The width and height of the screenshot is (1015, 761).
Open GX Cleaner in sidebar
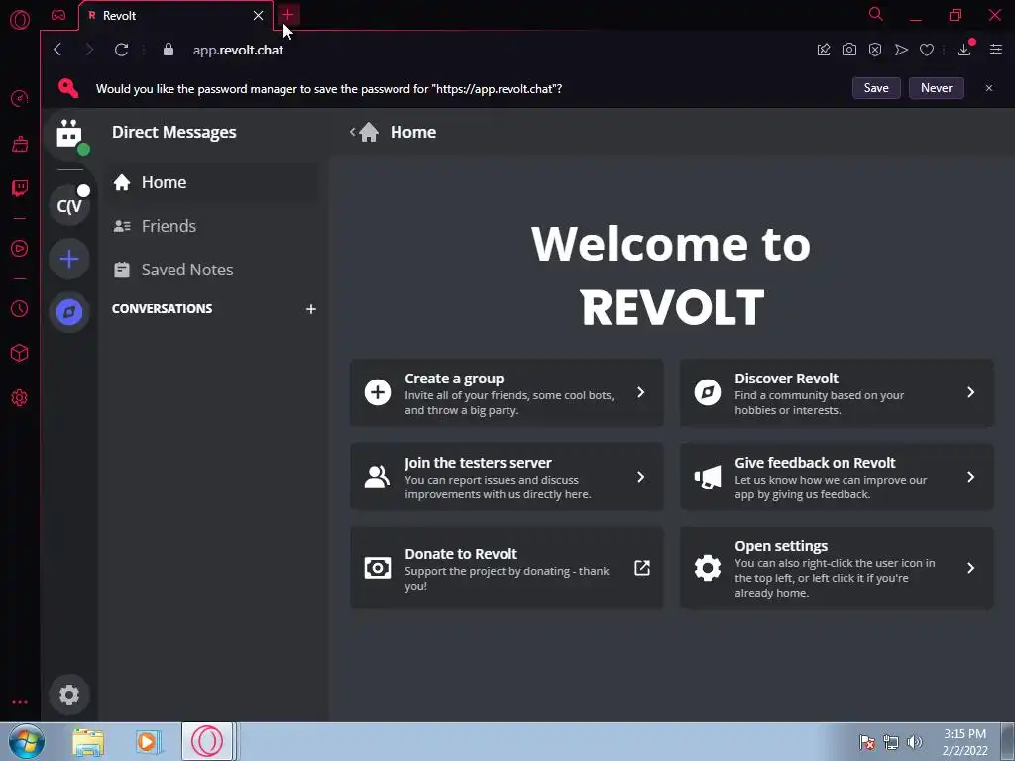(20, 143)
